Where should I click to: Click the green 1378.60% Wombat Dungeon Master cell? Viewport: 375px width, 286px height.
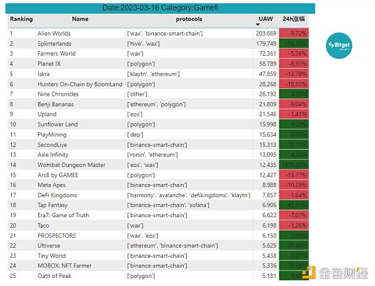pos(294,165)
